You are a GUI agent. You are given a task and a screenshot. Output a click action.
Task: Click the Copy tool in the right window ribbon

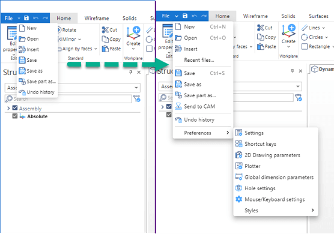267,37
